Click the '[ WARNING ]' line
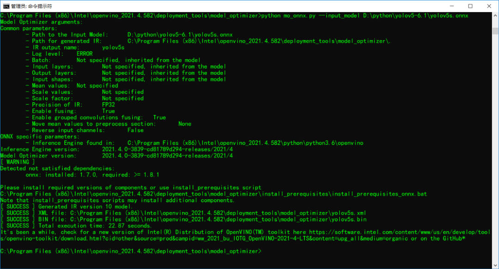This screenshot has width=499, height=269. point(18,162)
